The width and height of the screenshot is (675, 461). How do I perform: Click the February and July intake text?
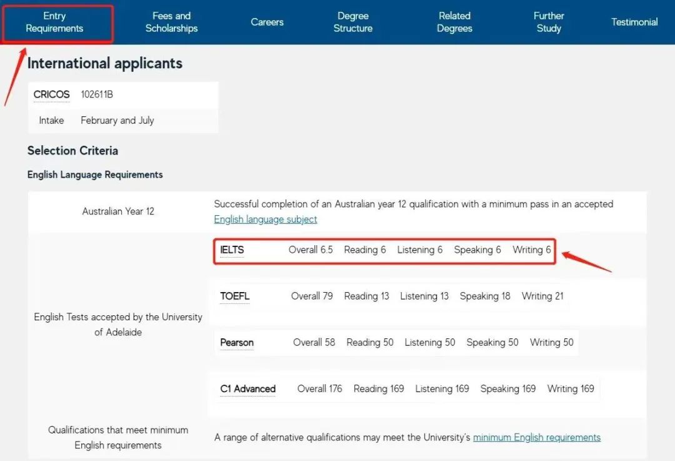[117, 120]
